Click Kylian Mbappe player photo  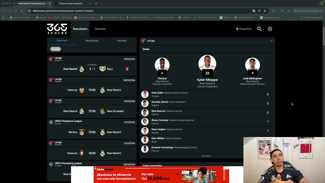[x=207, y=64]
